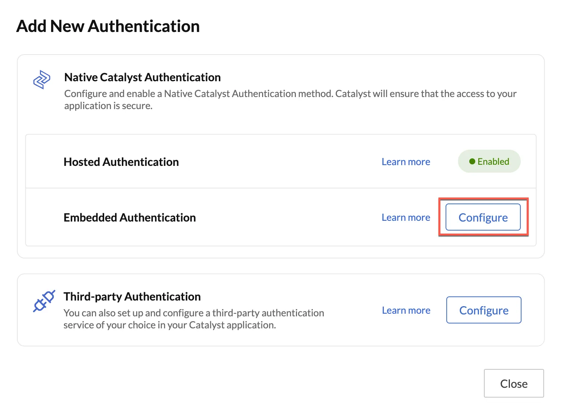Click the Enabled status badge
This screenshot has height=413, width=564.
click(489, 161)
